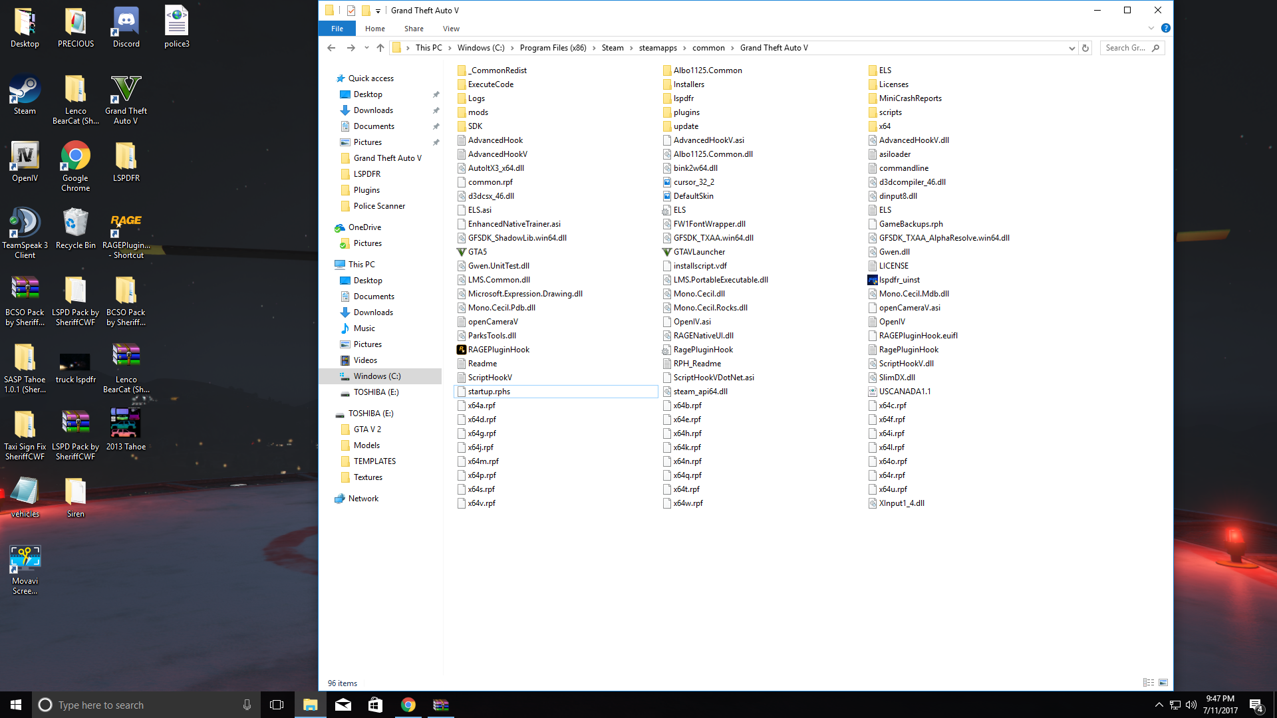
Task: Open the RAGEPluginHook application file
Action: (x=498, y=350)
